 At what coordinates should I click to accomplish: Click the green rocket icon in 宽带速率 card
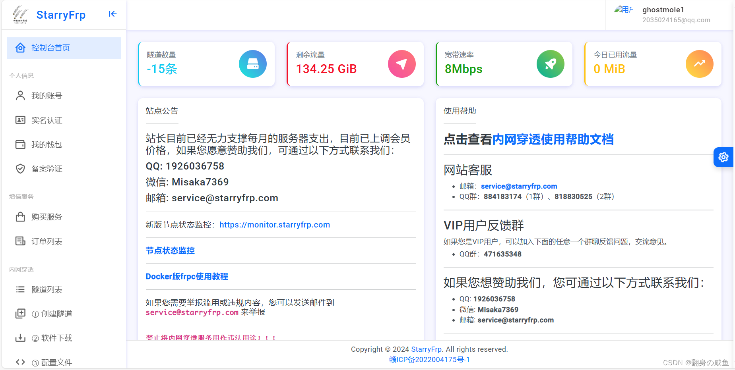(551, 64)
